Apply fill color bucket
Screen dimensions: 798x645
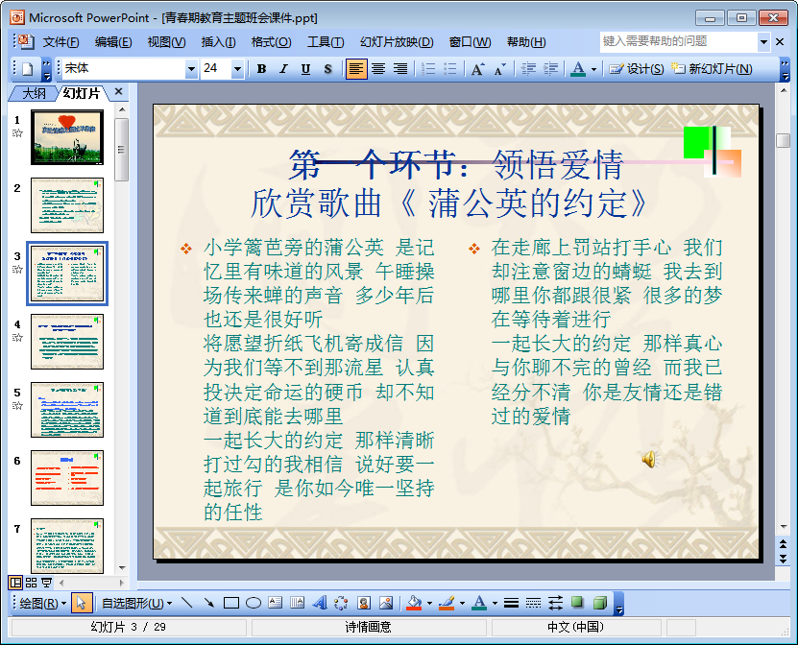click(414, 604)
